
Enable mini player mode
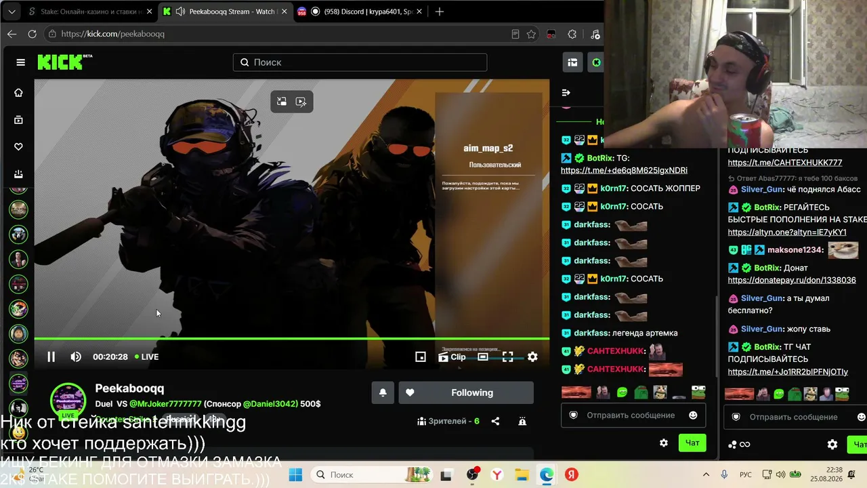point(421,357)
